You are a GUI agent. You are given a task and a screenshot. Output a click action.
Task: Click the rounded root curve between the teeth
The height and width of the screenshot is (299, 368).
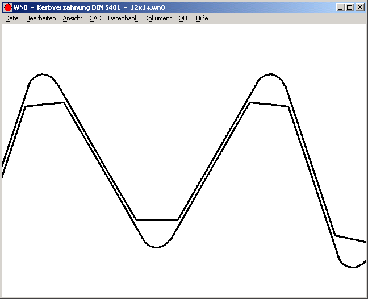tap(157, 247)
